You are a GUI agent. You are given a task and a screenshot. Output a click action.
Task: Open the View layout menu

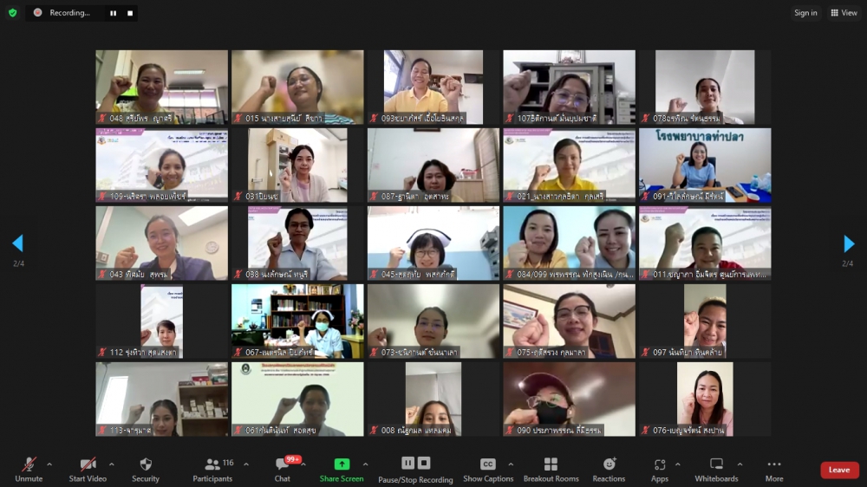click(x=844, y=13)
